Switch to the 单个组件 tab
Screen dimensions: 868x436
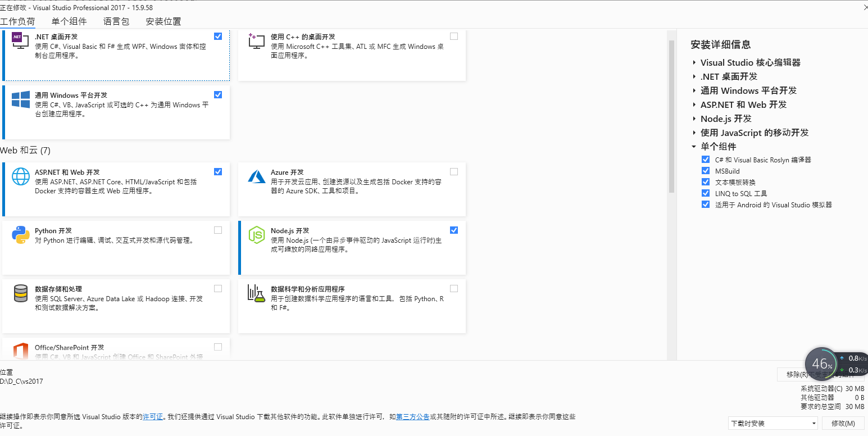(x=69, y=21)
